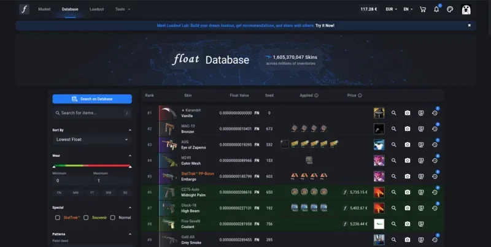Focus the Search for items field
This screenshot has height=247, width=491.
pos(92,113)
